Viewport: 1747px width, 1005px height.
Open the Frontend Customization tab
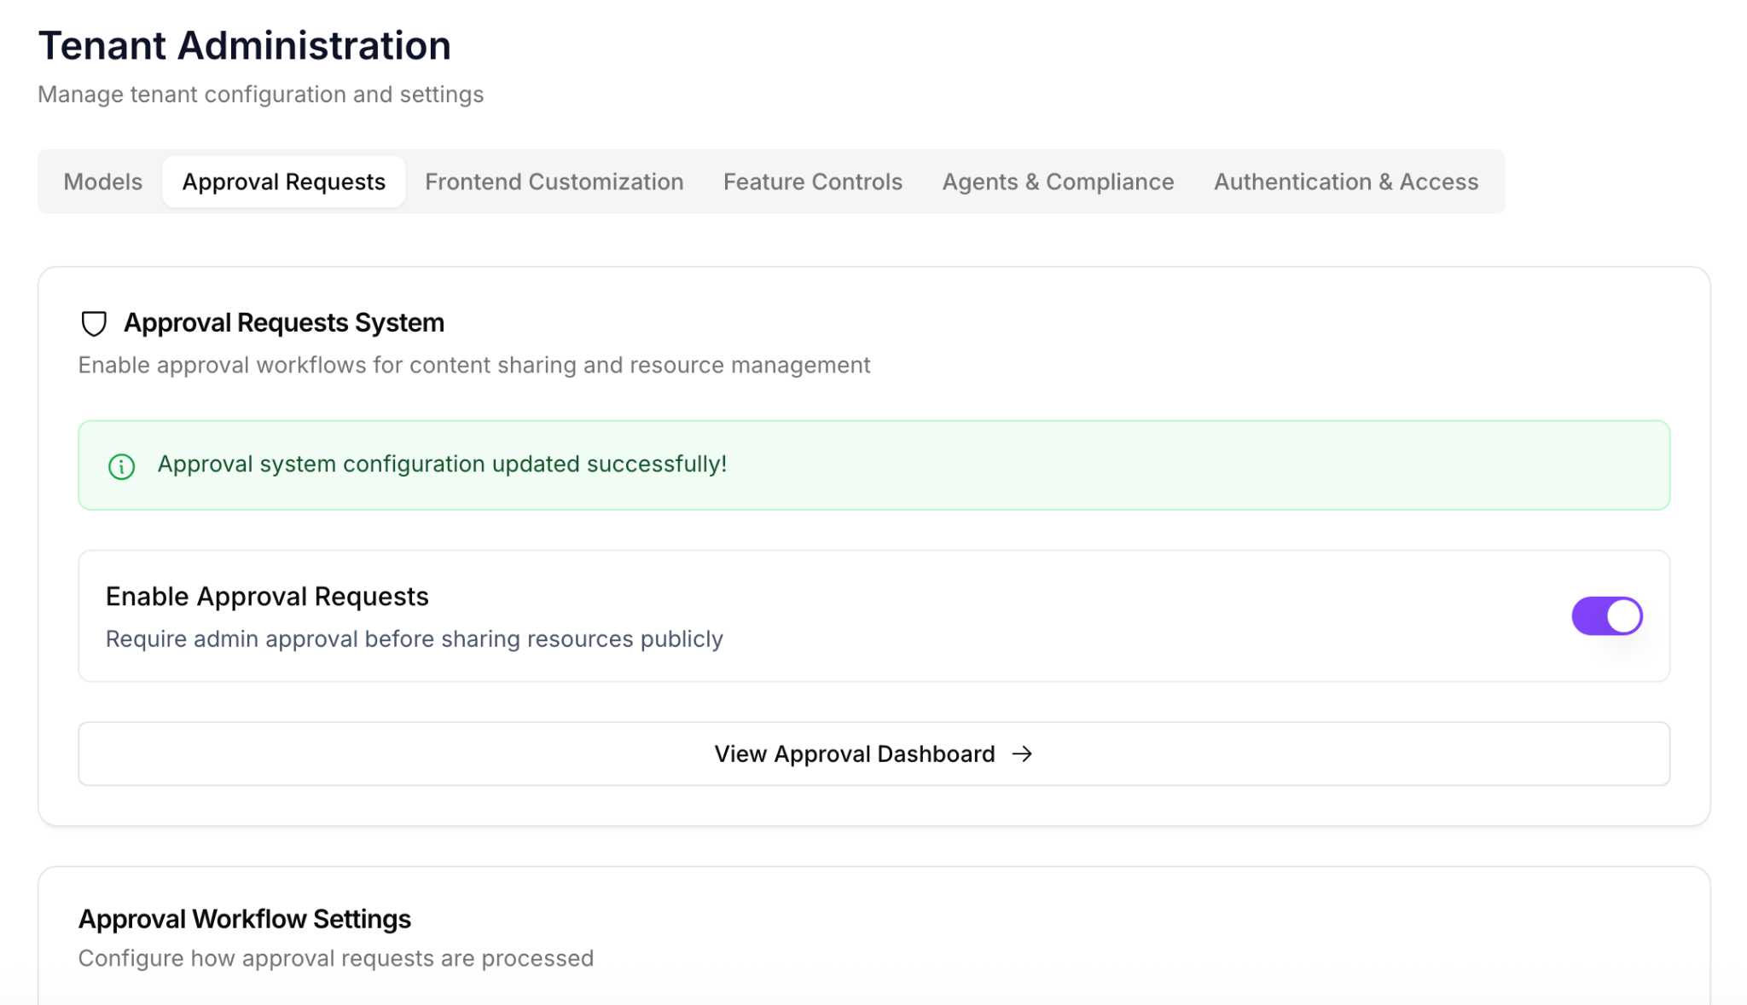click(x=554, y=182)
